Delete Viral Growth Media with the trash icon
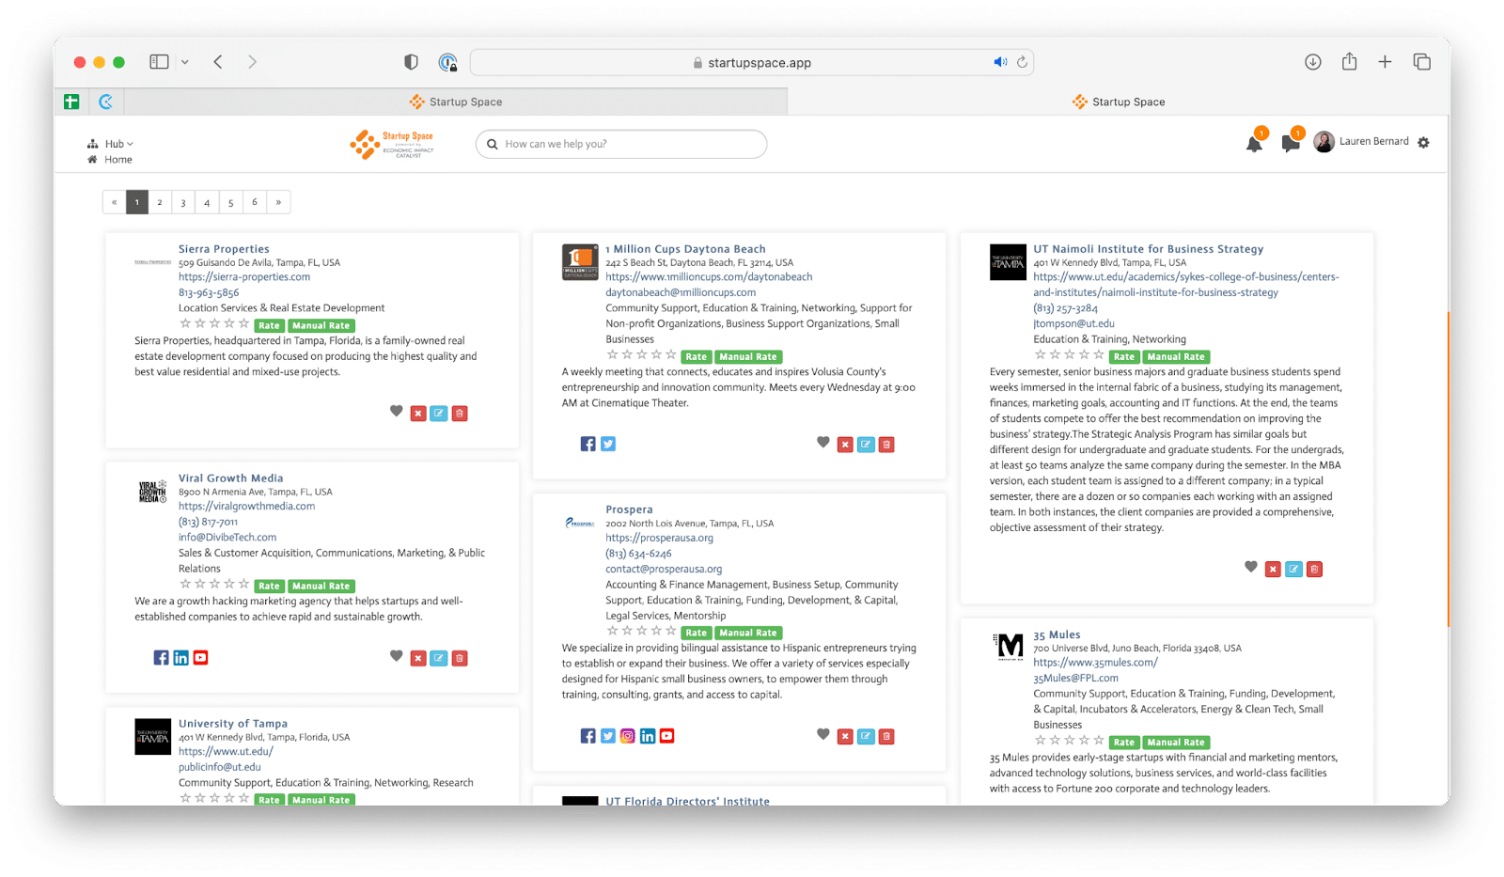Screen dimensions: 1504x877 pos(460,659)
